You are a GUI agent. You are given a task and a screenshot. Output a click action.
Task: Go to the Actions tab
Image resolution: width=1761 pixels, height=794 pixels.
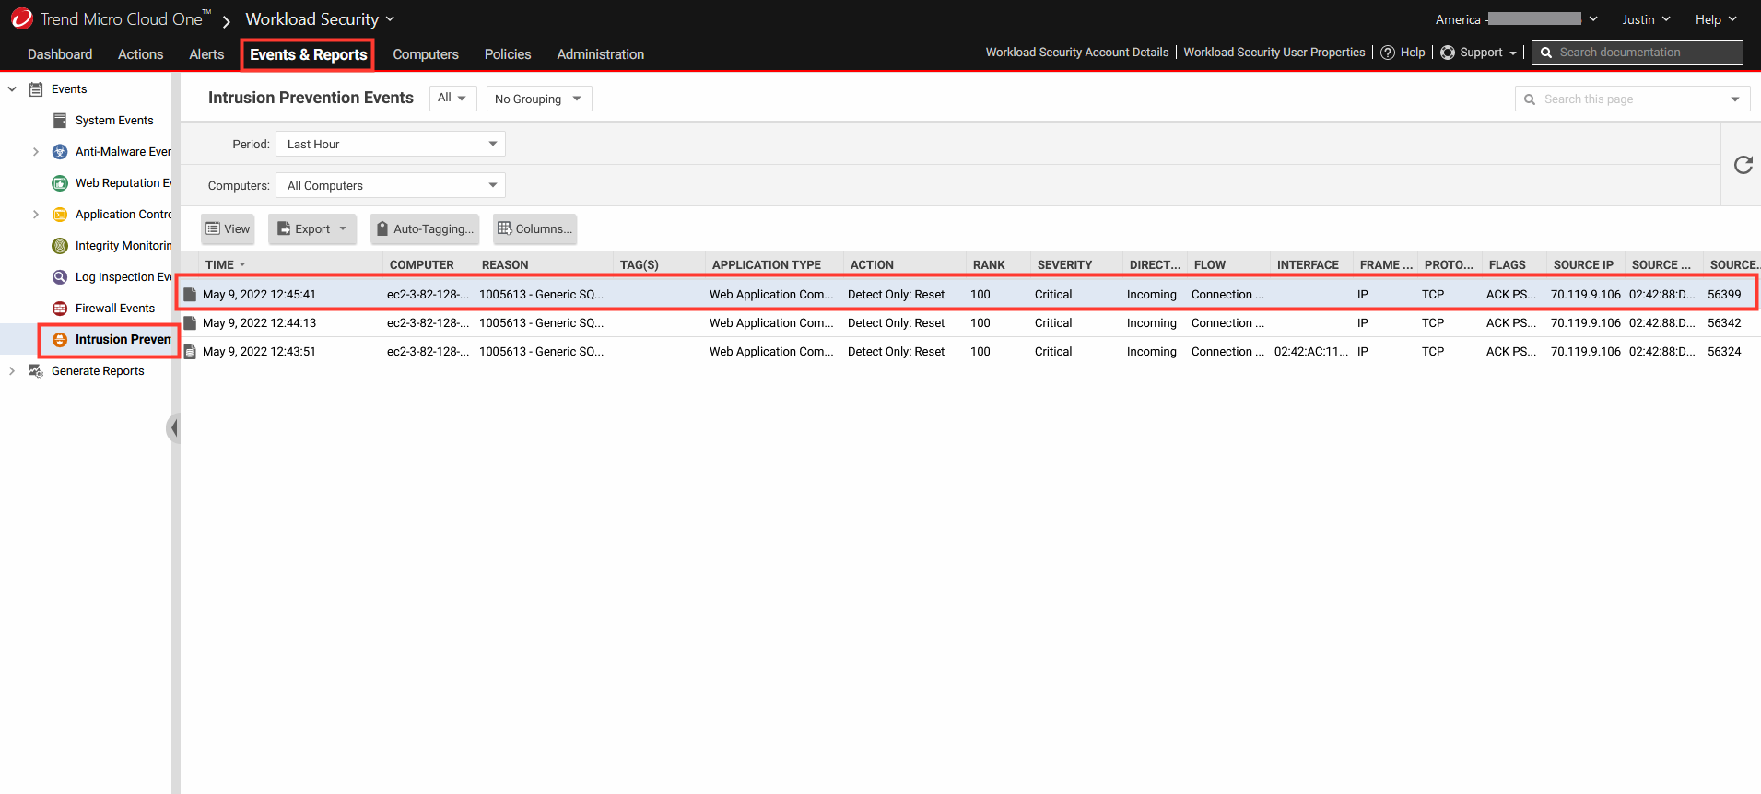[140, 54]
